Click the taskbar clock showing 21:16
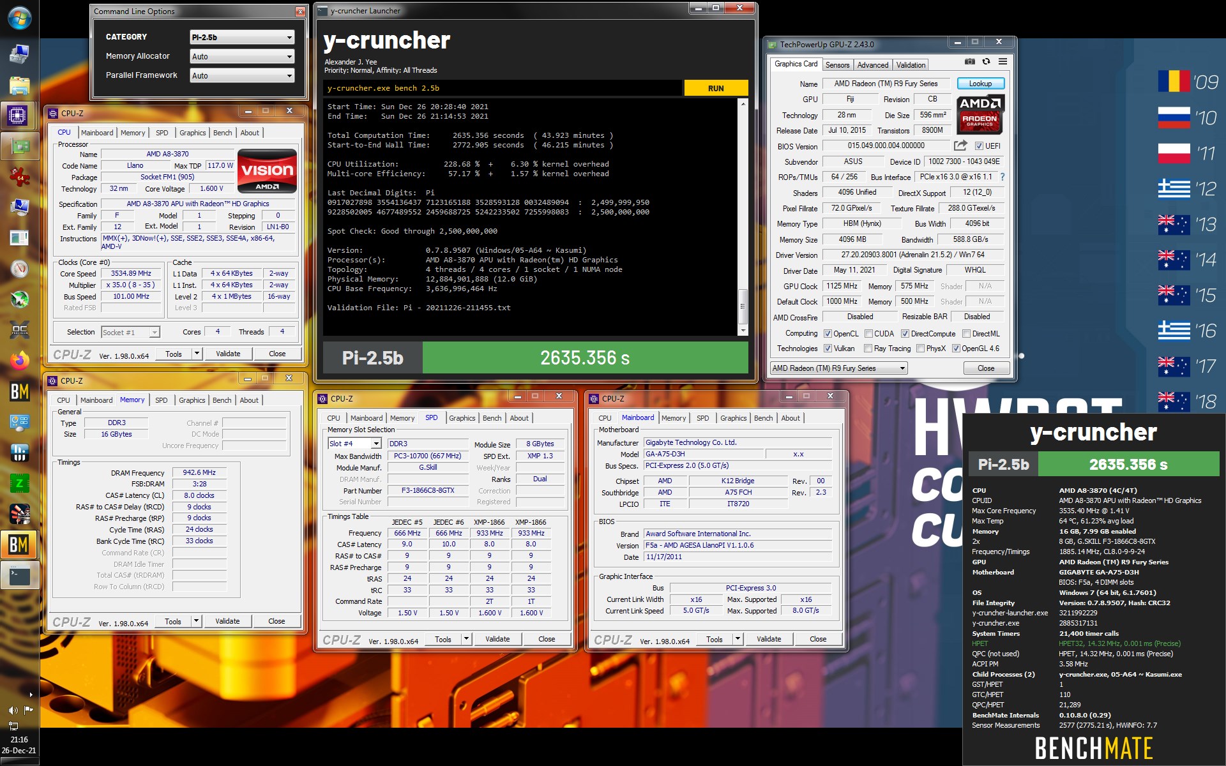The height and width of the screenshot is (766, 1226). 19,739
